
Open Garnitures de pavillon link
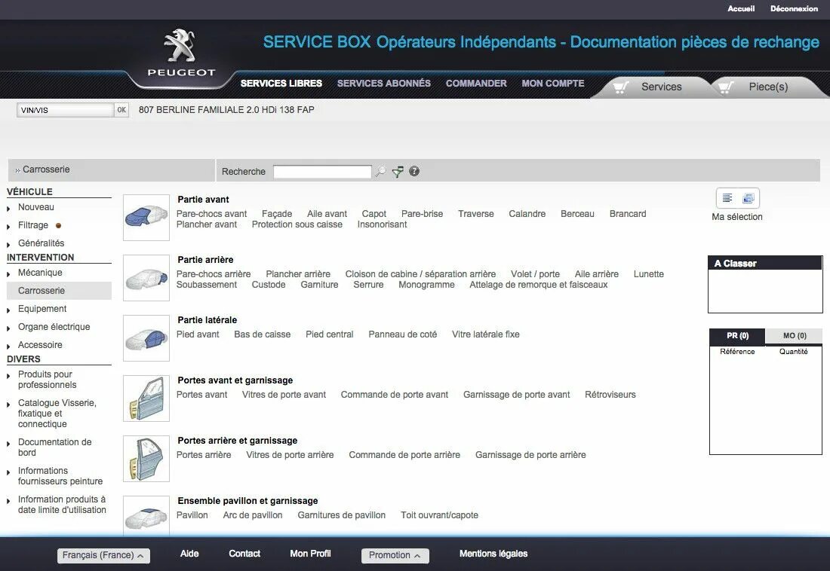[x=341, y=515]
